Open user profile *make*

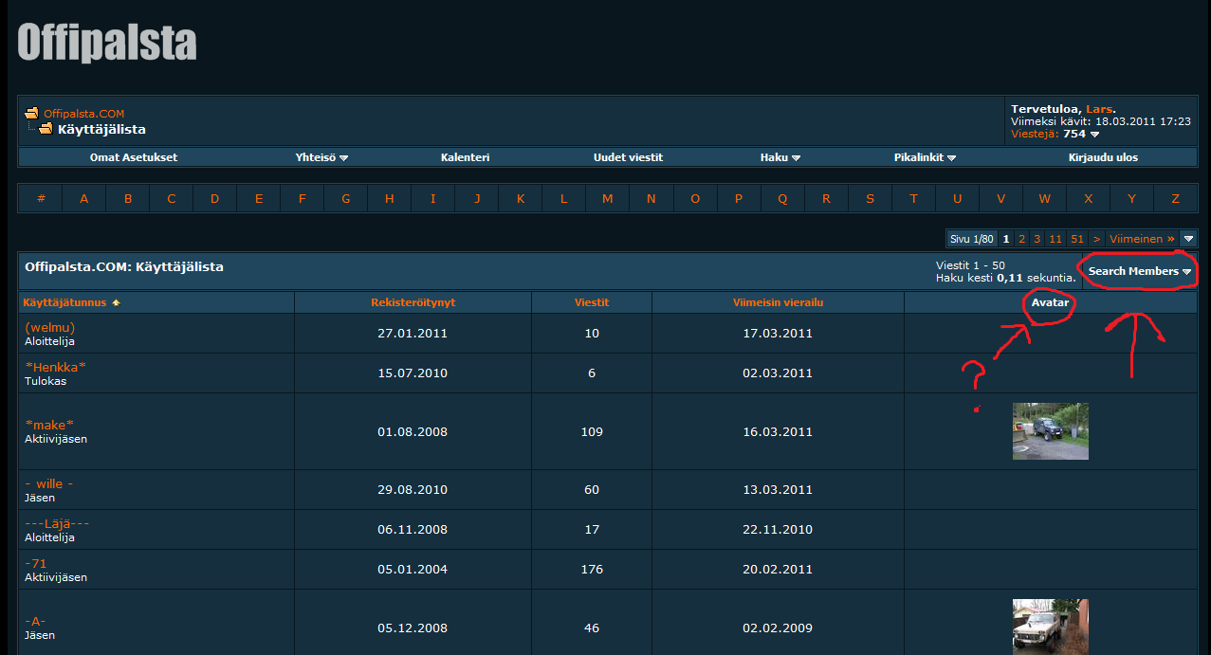point(49,425)
